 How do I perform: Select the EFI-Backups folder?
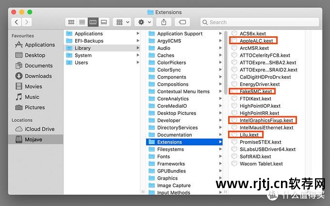(x=102, y=41)
